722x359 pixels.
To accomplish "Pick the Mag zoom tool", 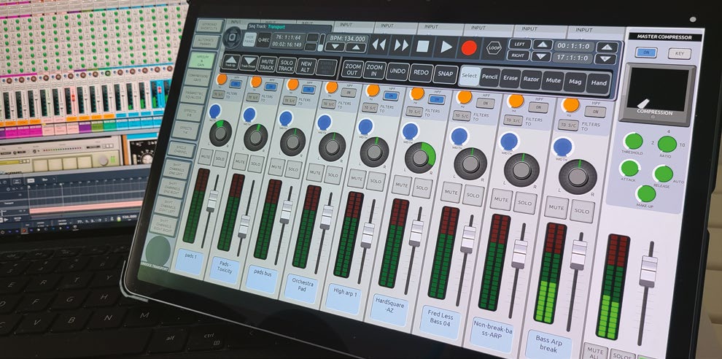I will tap(575, 82).
